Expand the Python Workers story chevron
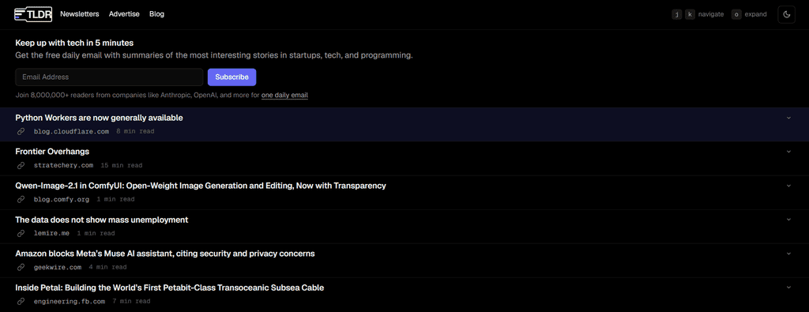 (788, 118)
